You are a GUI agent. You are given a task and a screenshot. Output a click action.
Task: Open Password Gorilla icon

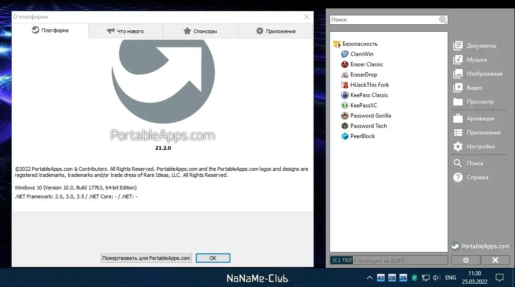(x=344, y=116)
